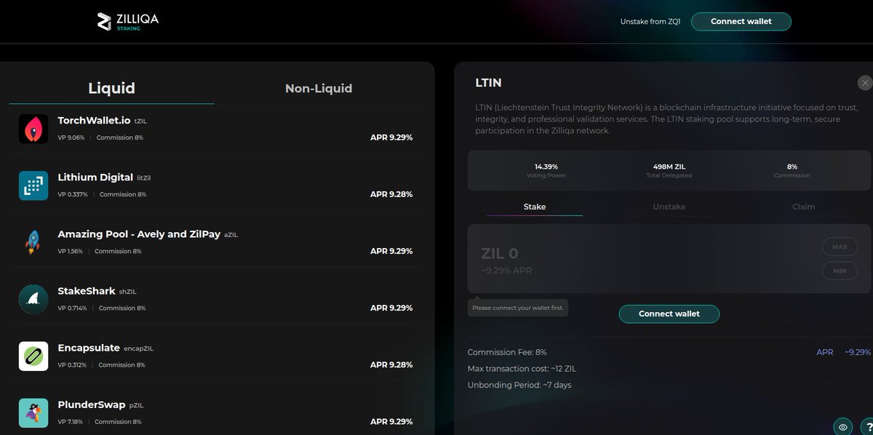
Task: Click the StakeShark shark fin icon
Action: 33,299
